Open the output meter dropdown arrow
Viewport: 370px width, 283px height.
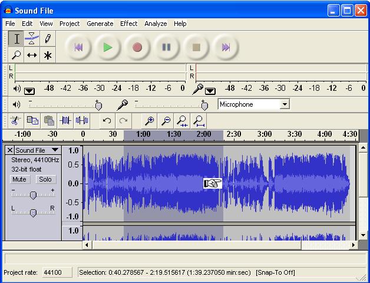pyautogui.click(x=29, y=91)
